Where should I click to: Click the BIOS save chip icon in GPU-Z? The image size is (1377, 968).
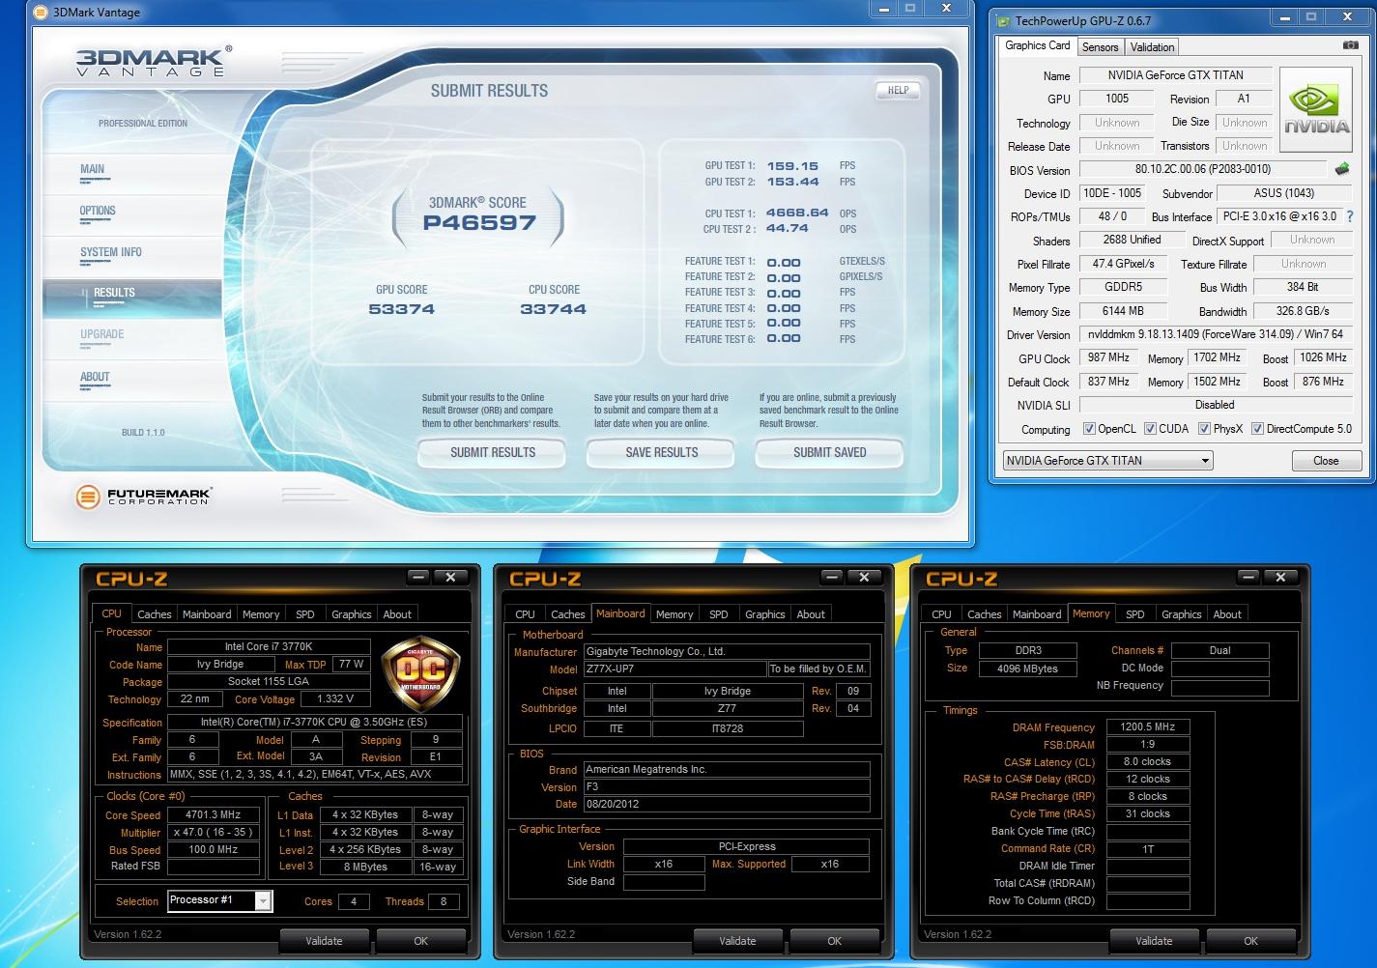point(1342,169)
